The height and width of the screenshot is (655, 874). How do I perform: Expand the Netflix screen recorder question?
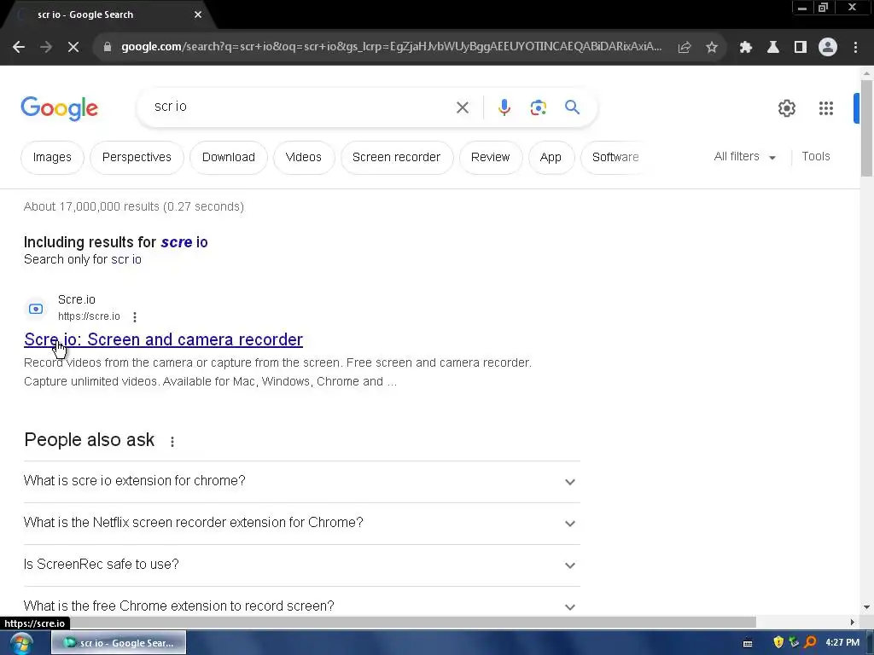tap(301, 523)
